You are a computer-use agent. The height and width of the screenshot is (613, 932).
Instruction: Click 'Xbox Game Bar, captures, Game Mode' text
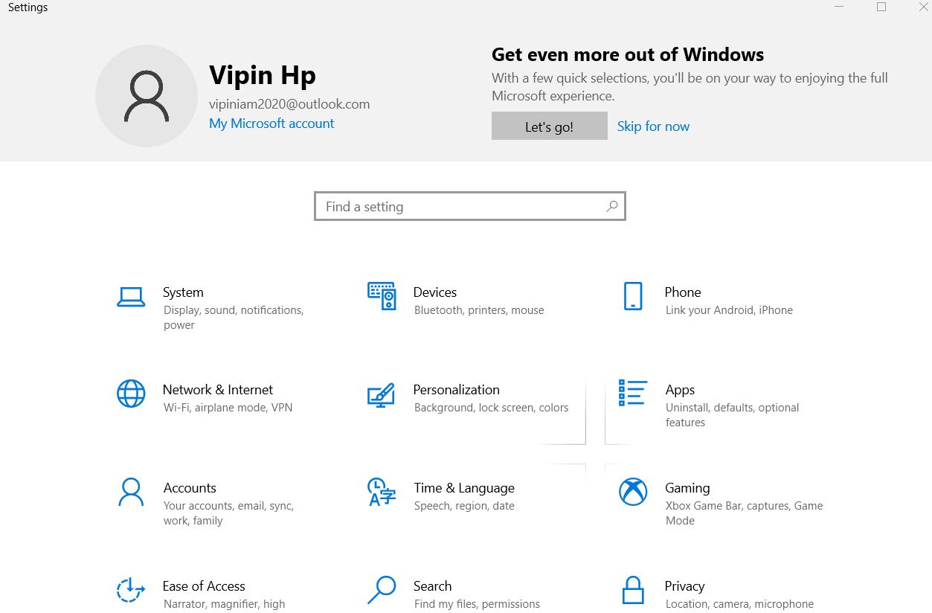point(744,513)
